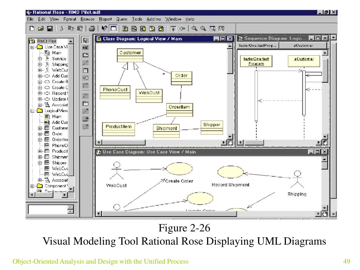Expand the Shipping actor node
The image size is (360, 270).
[40, 65]
